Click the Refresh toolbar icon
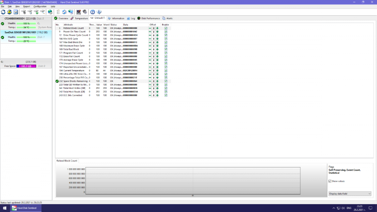377x212 pixels. (3, 12)
